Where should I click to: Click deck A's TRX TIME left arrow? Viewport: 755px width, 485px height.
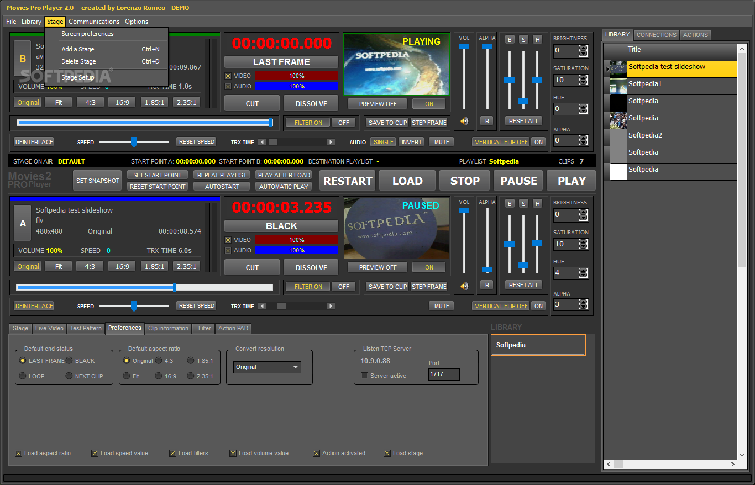tap(263, 306)
